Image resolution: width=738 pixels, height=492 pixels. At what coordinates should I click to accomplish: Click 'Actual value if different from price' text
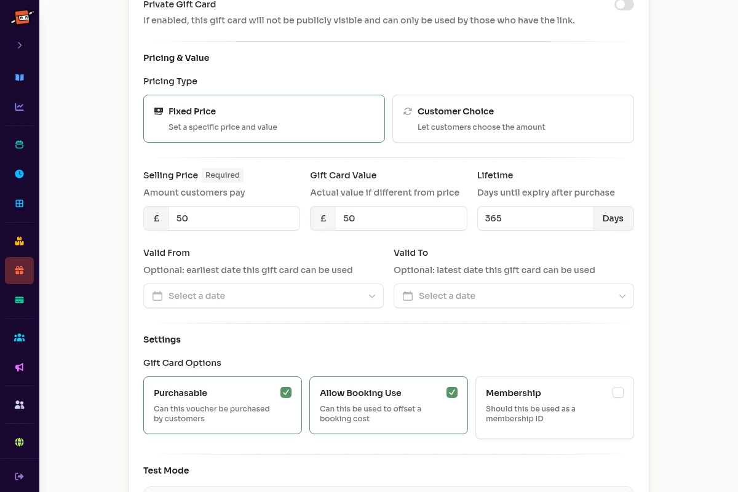(x=385, y=192)
